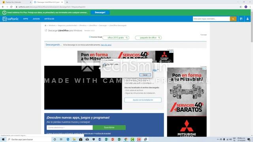Open the Chrome profile avatar
Screen dimensions: 253x142
point(246,7)
